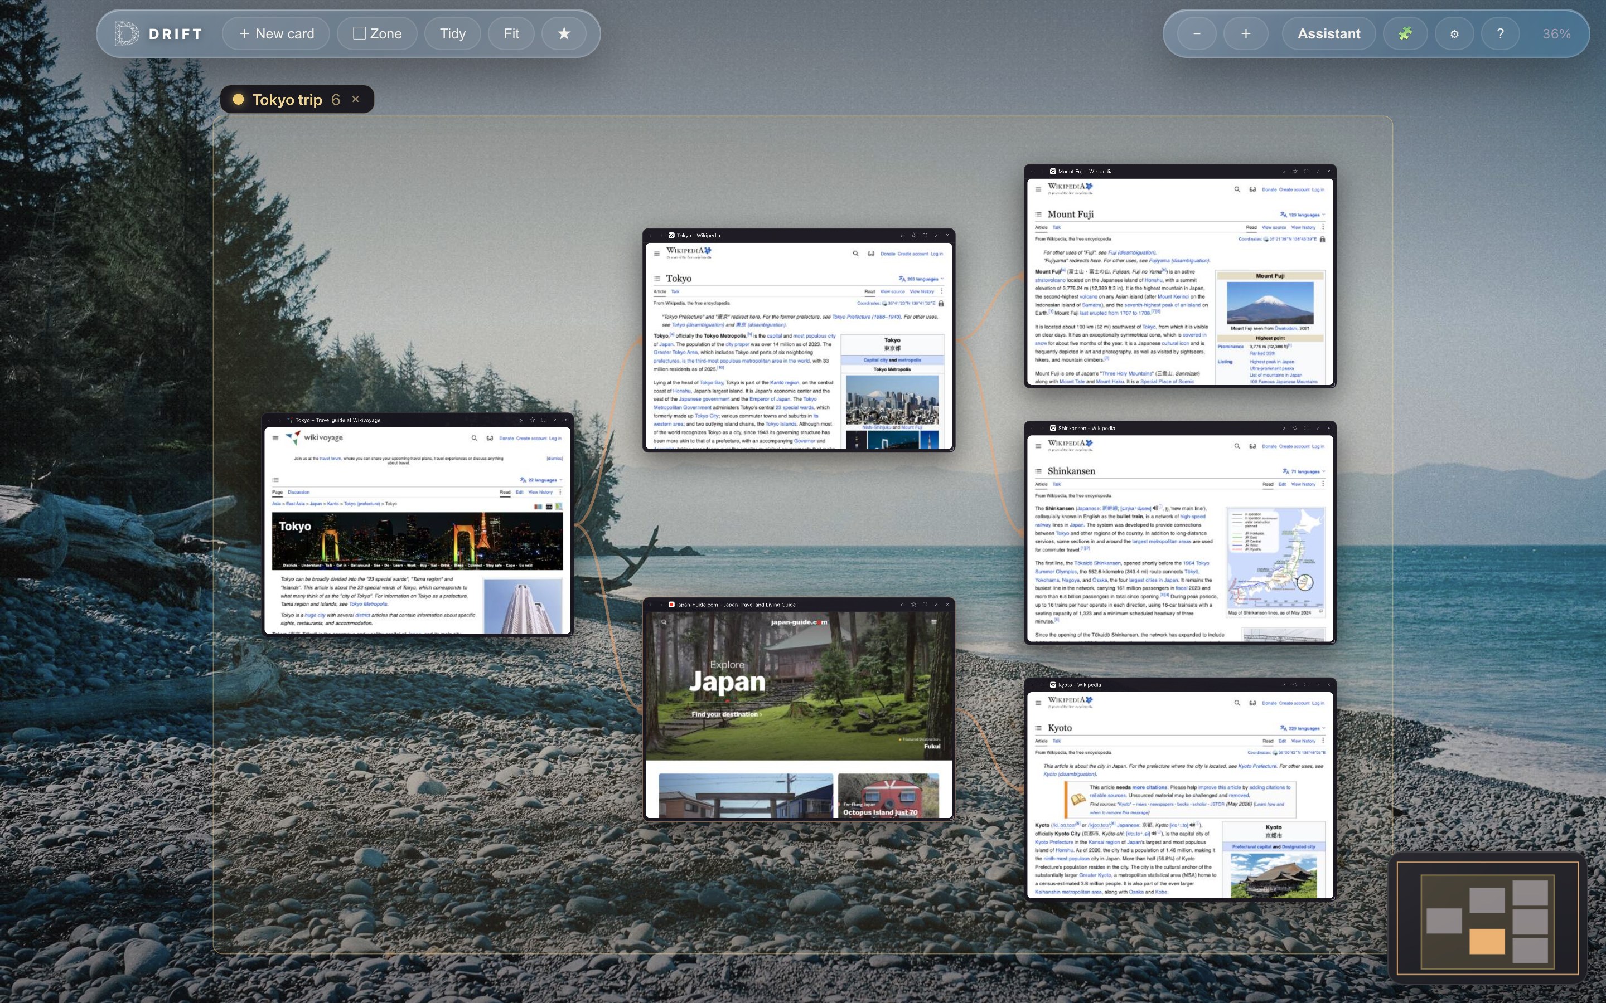1606x1003 pixels.
Task: Click back arrow on Tokyo - Wikipedia card
Action: 650,236
